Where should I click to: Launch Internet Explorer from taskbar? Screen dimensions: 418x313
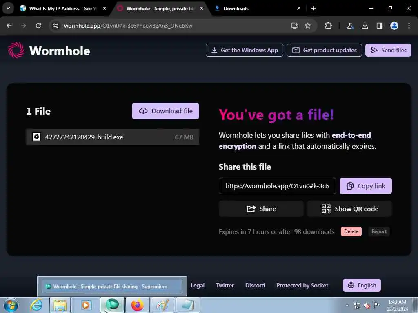[x=36, y=305]
